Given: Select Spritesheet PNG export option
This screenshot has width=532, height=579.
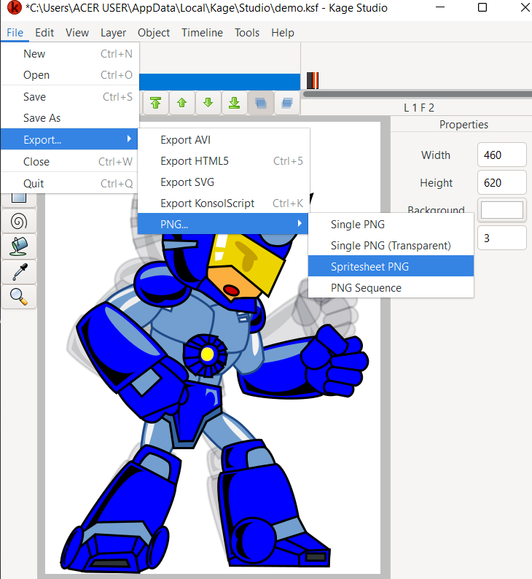Looking at the screenshot, I should point(391,266).
